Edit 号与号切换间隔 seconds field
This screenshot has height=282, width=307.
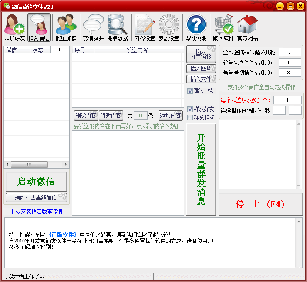pos(290,73)
